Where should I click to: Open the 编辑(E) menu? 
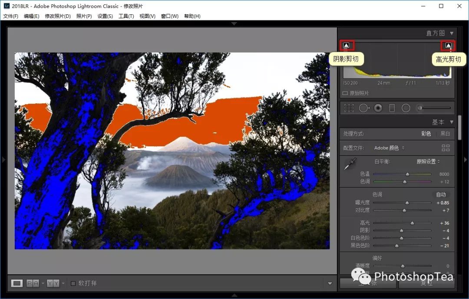(x=32, y=16)
